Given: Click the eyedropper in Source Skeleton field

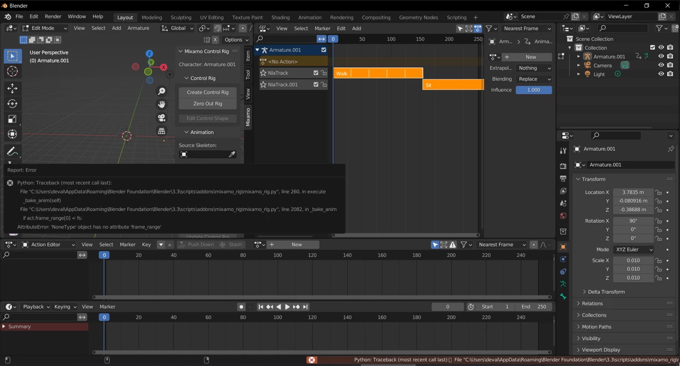Looking at the screenshot, I should (232, 154).
